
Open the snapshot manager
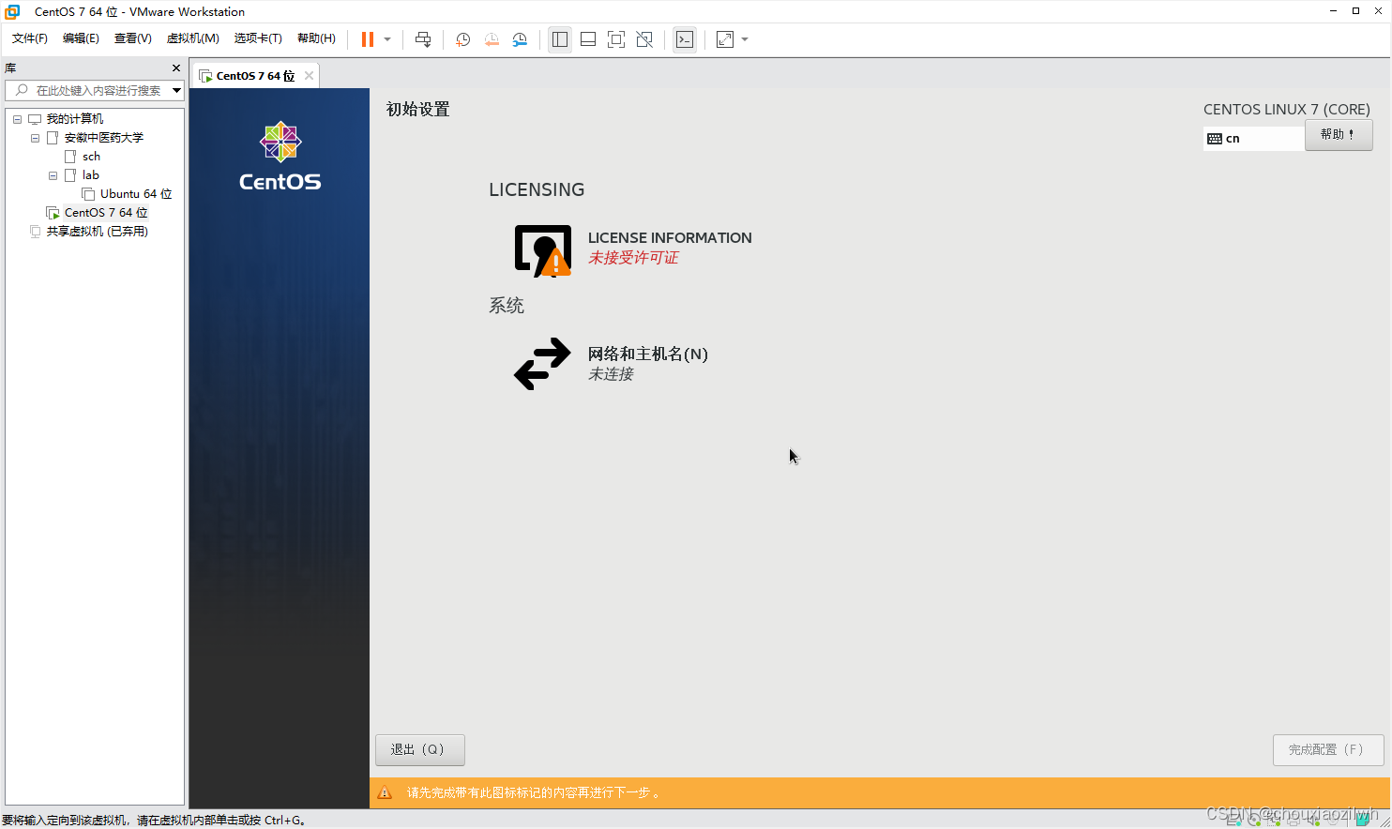(520, 39)
